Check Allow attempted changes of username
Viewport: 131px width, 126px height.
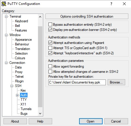[x=50, y=72]
